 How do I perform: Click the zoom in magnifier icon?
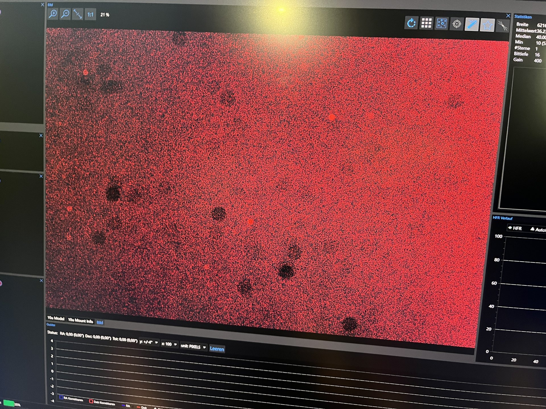pos(53,14)
